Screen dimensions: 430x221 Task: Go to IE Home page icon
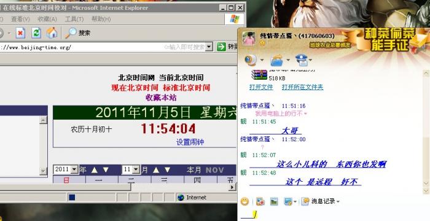(x=52, y=33)
